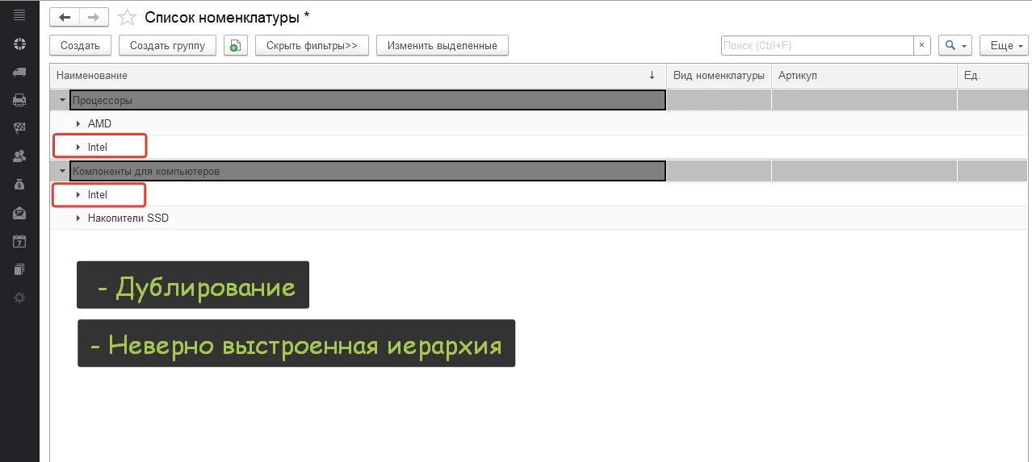The image size is (1032, 462).
Task: Click the checkered flags sidebar icon
Action: [x=19, y=128]
